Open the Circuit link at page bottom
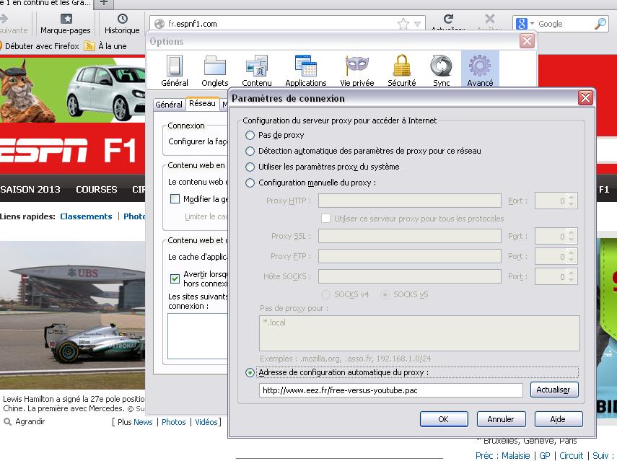Viewport: 617px width, 461px height. 572,455
